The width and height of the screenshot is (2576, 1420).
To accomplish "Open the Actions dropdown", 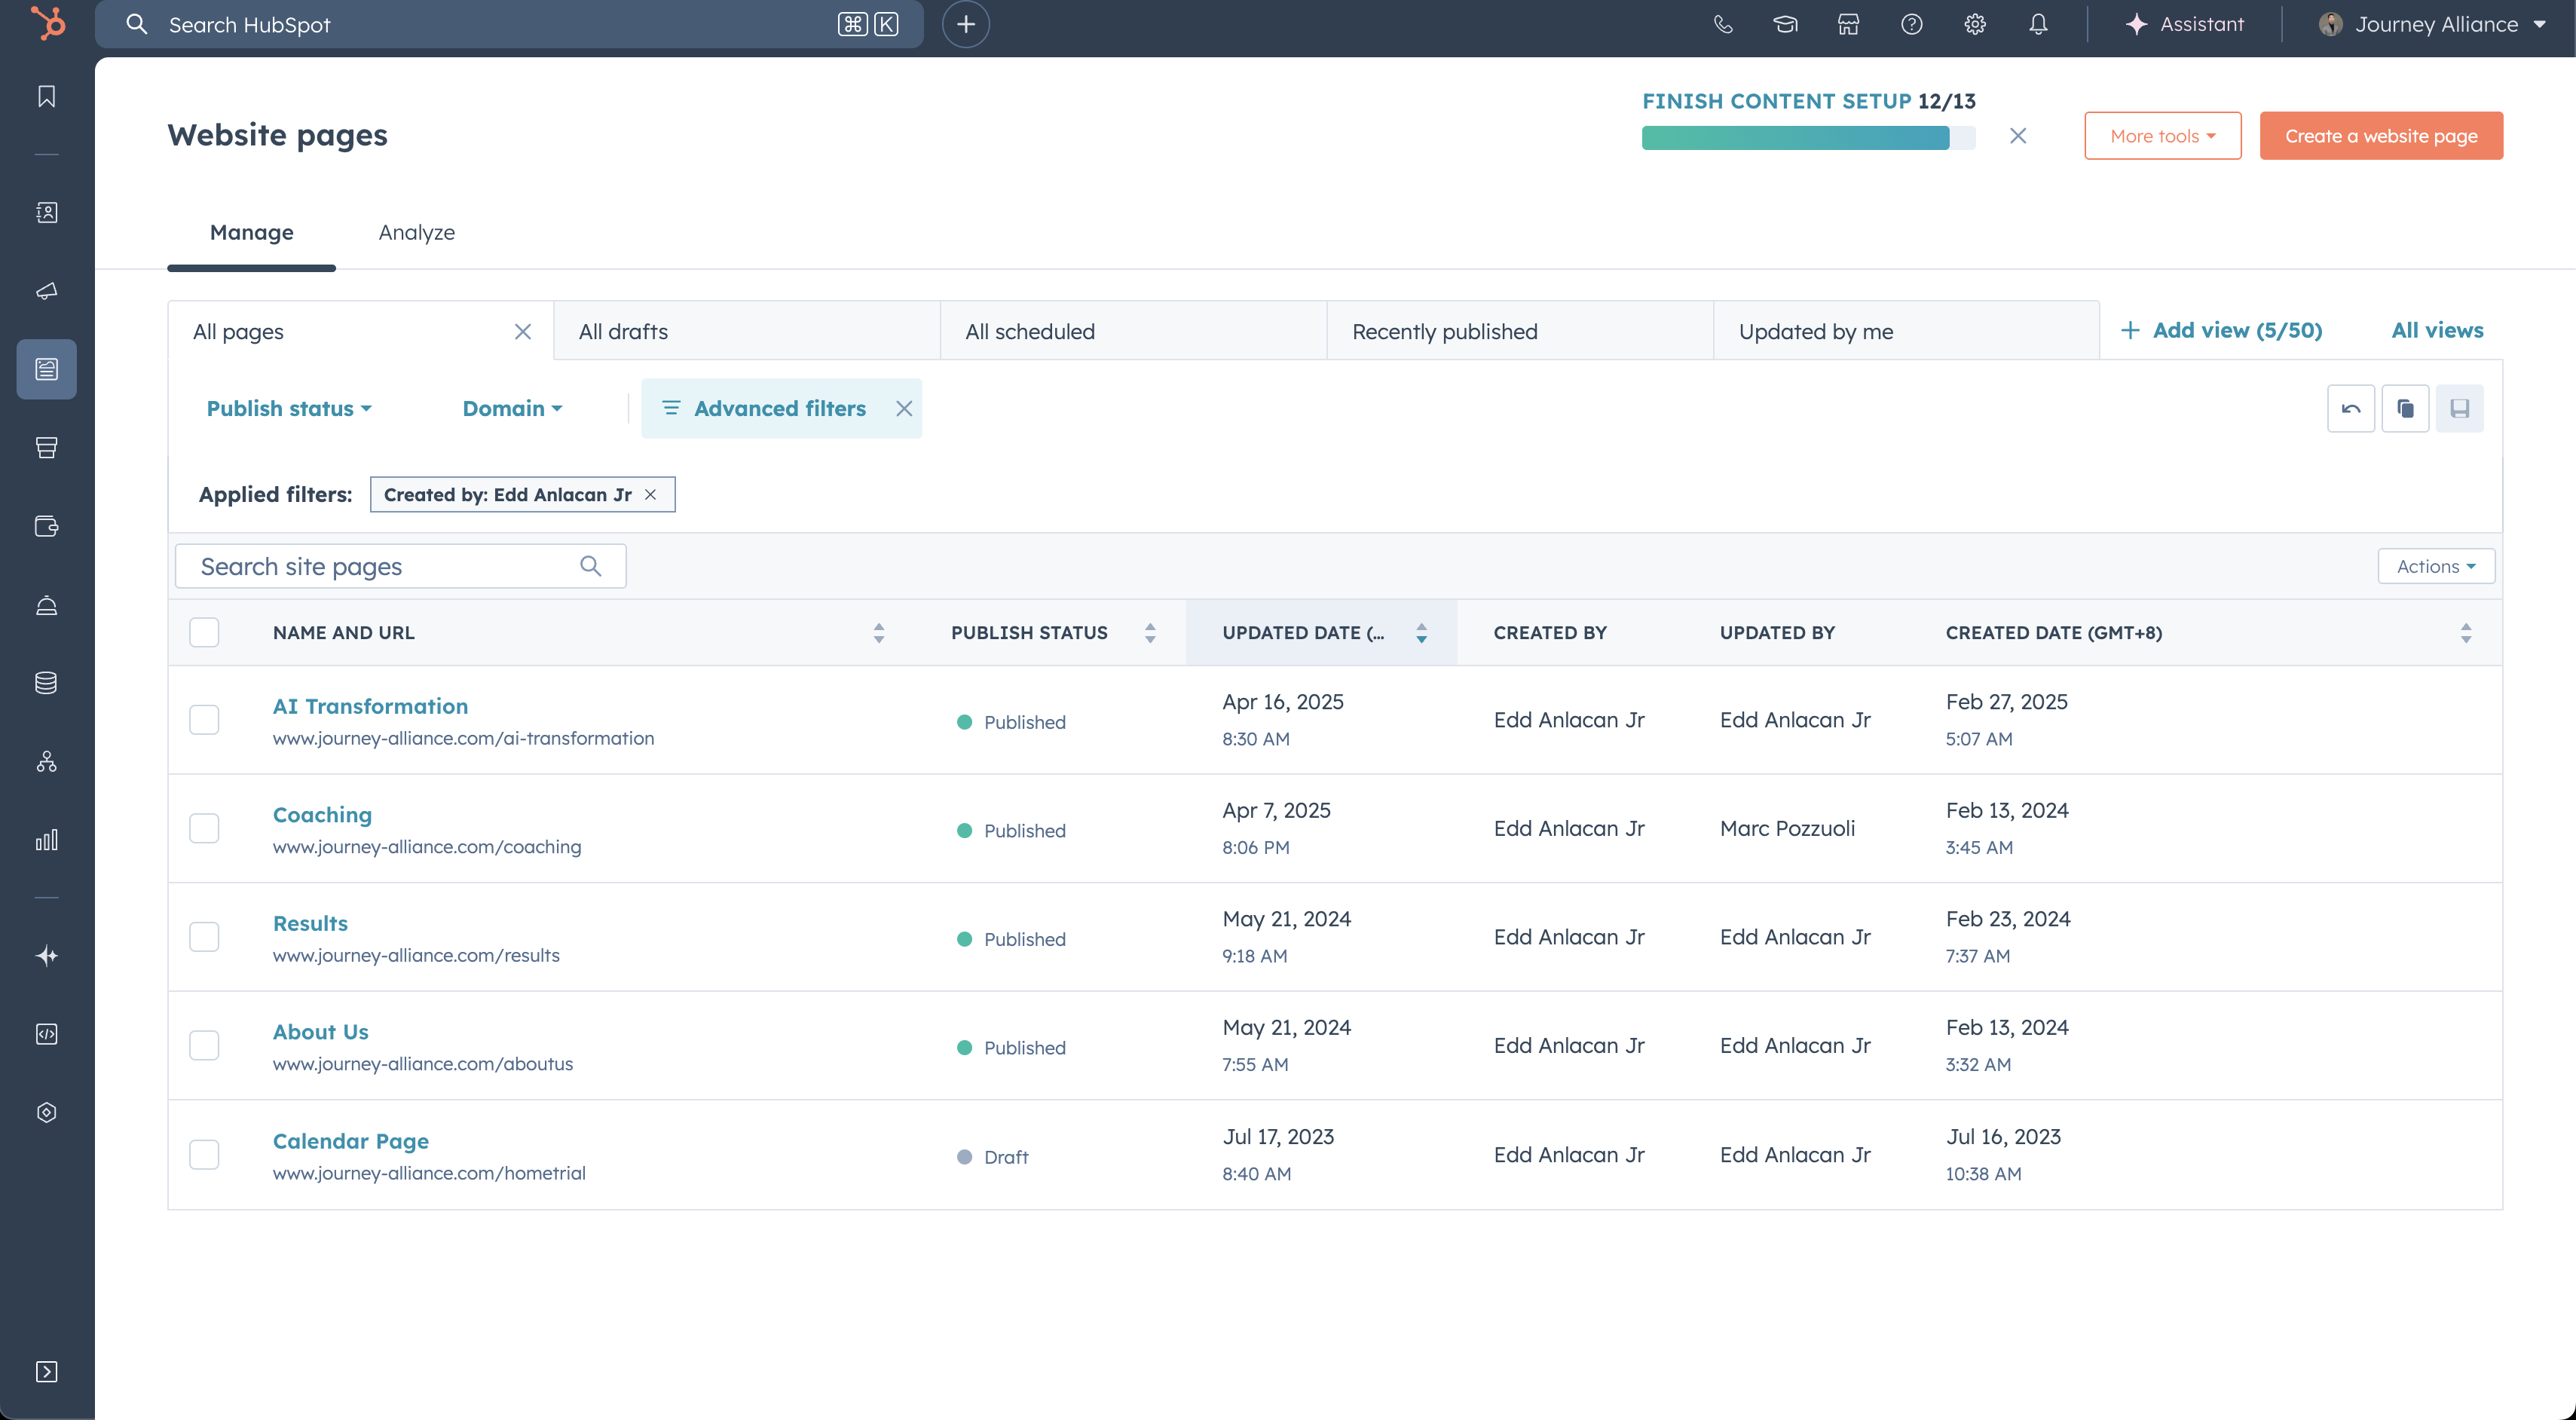I will [2435, 566].
